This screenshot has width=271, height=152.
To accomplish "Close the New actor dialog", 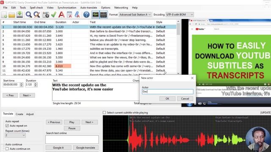I will (x=192, y=78).
